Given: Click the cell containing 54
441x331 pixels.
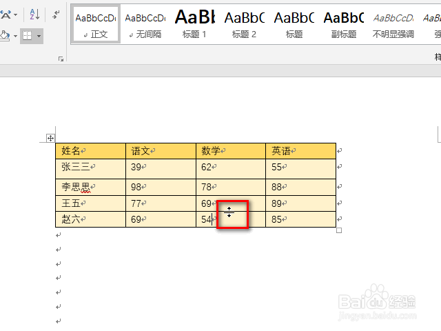Looking at the screenshot, I should pos(231,219).
